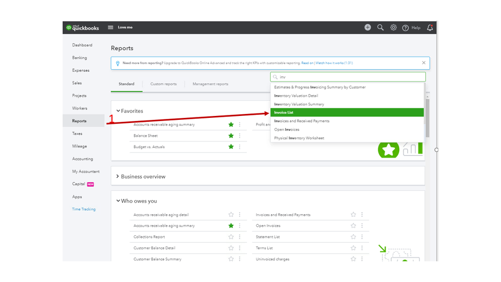Collapse the Who owes you section

coord(118,201)
